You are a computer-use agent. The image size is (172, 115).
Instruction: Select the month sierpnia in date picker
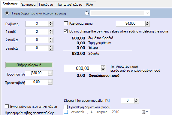[x=102, y=112]
